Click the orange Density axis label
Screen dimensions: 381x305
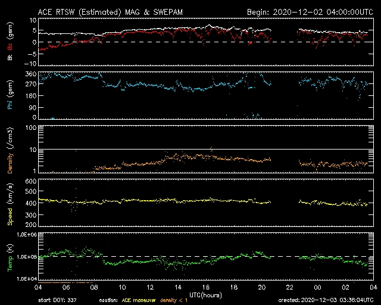pos(10,152)
